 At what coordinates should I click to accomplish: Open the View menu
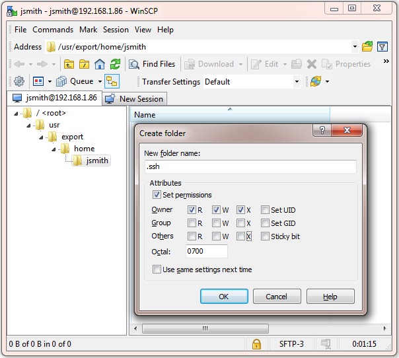(143, 30)
